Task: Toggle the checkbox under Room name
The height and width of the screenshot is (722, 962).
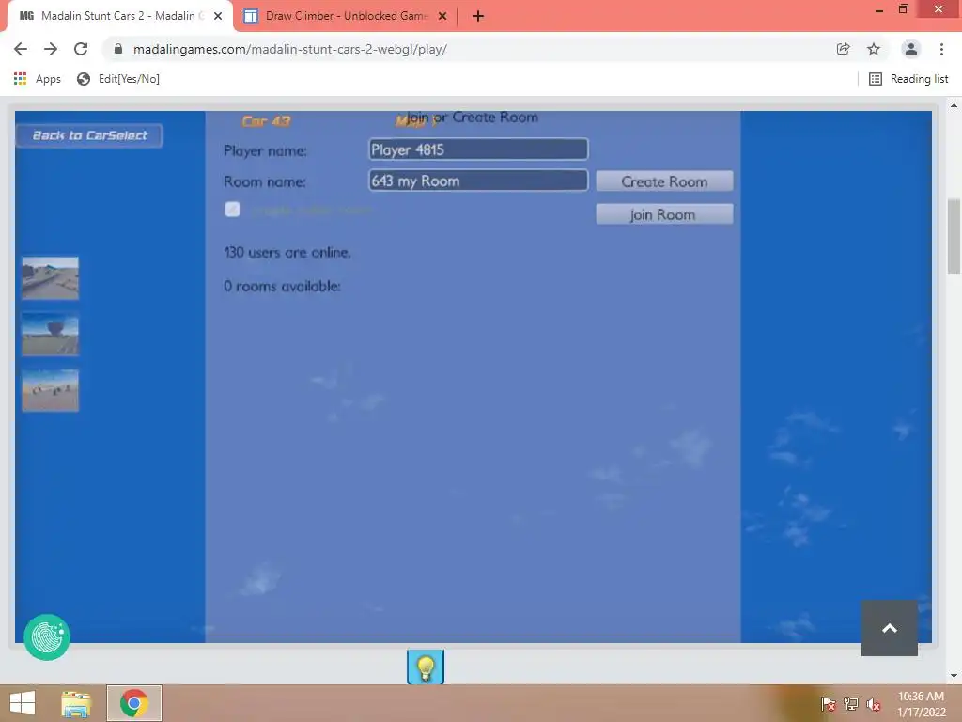Action: click(x=233, y=210)
